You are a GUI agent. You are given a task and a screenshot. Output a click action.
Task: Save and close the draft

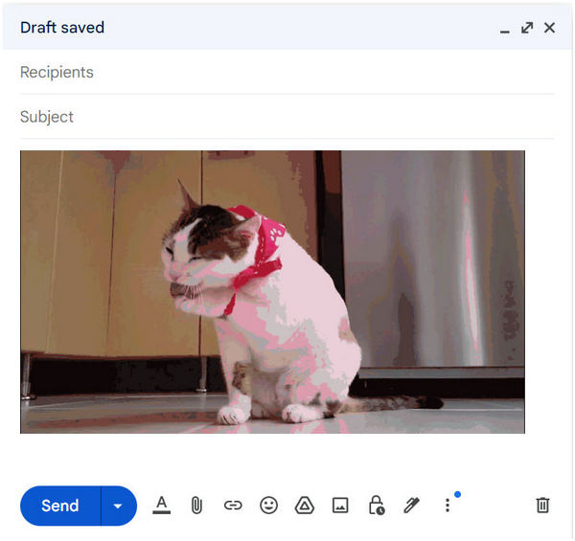click(x=549, y=28)
